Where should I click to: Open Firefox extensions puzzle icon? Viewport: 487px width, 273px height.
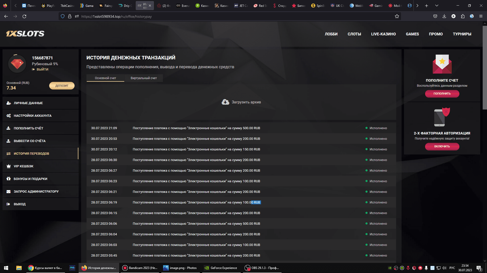[x=463, y=16]
